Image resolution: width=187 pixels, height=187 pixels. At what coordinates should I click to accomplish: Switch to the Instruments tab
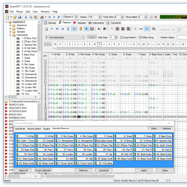pos(96,23)
